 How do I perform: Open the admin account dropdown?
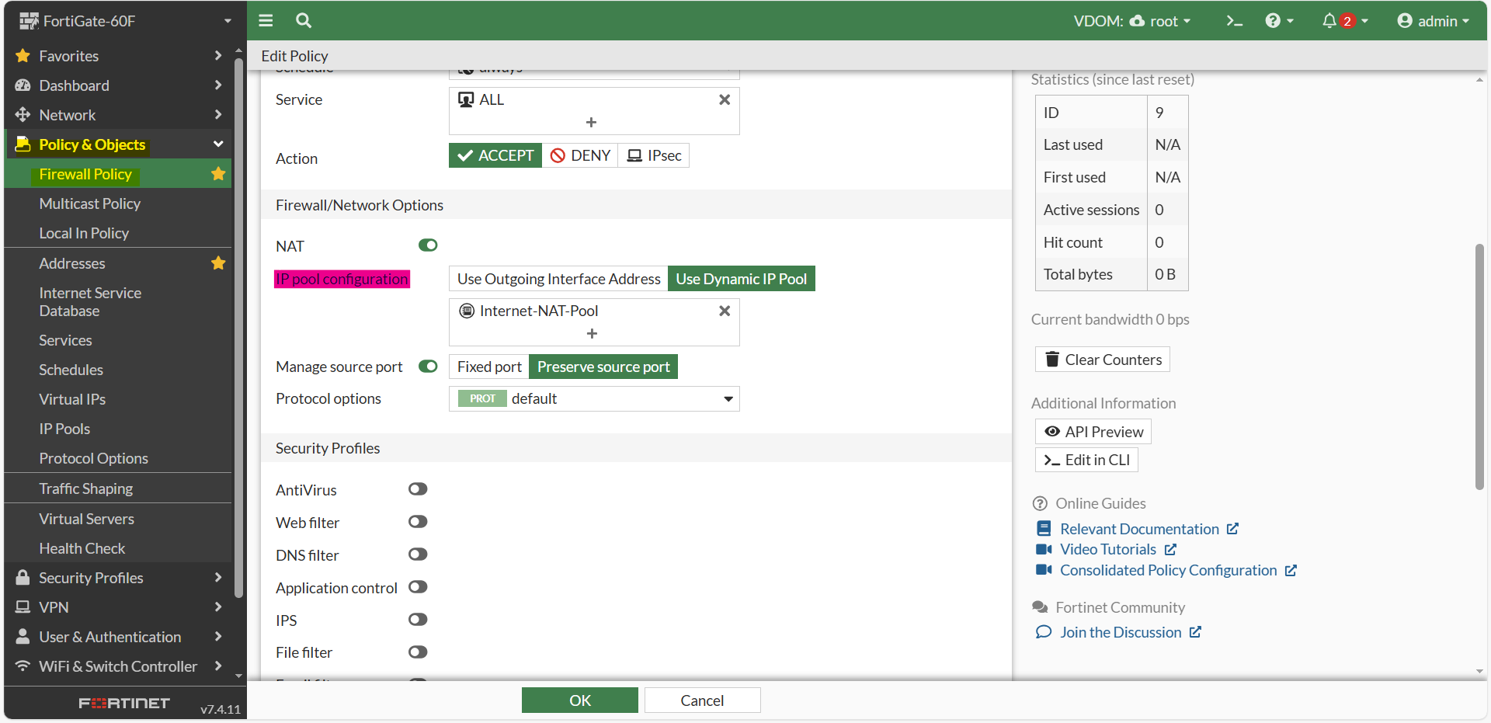click(1433, 21)
